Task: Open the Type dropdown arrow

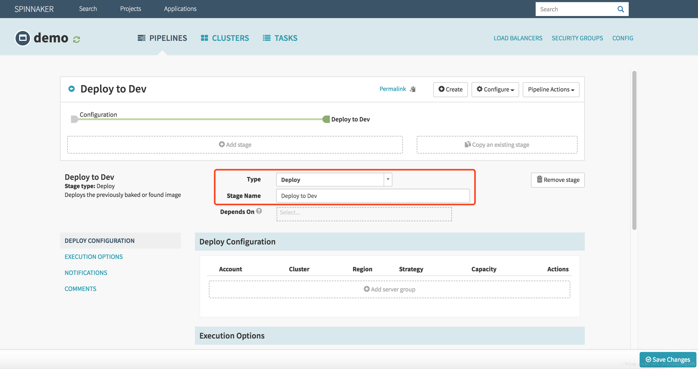Action: (x=388, y=179)
